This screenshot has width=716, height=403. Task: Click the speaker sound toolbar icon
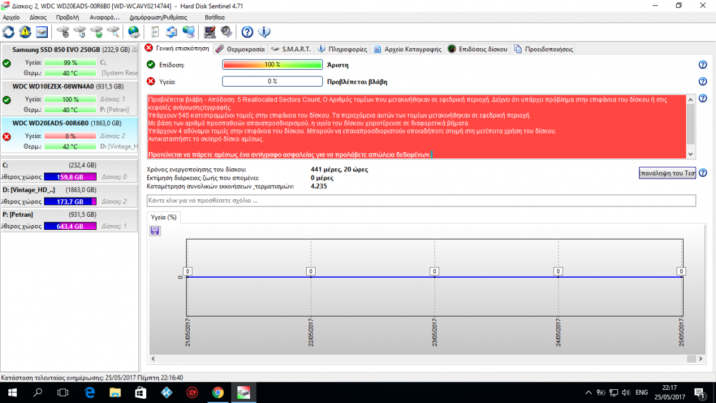[x=226, y=32]
